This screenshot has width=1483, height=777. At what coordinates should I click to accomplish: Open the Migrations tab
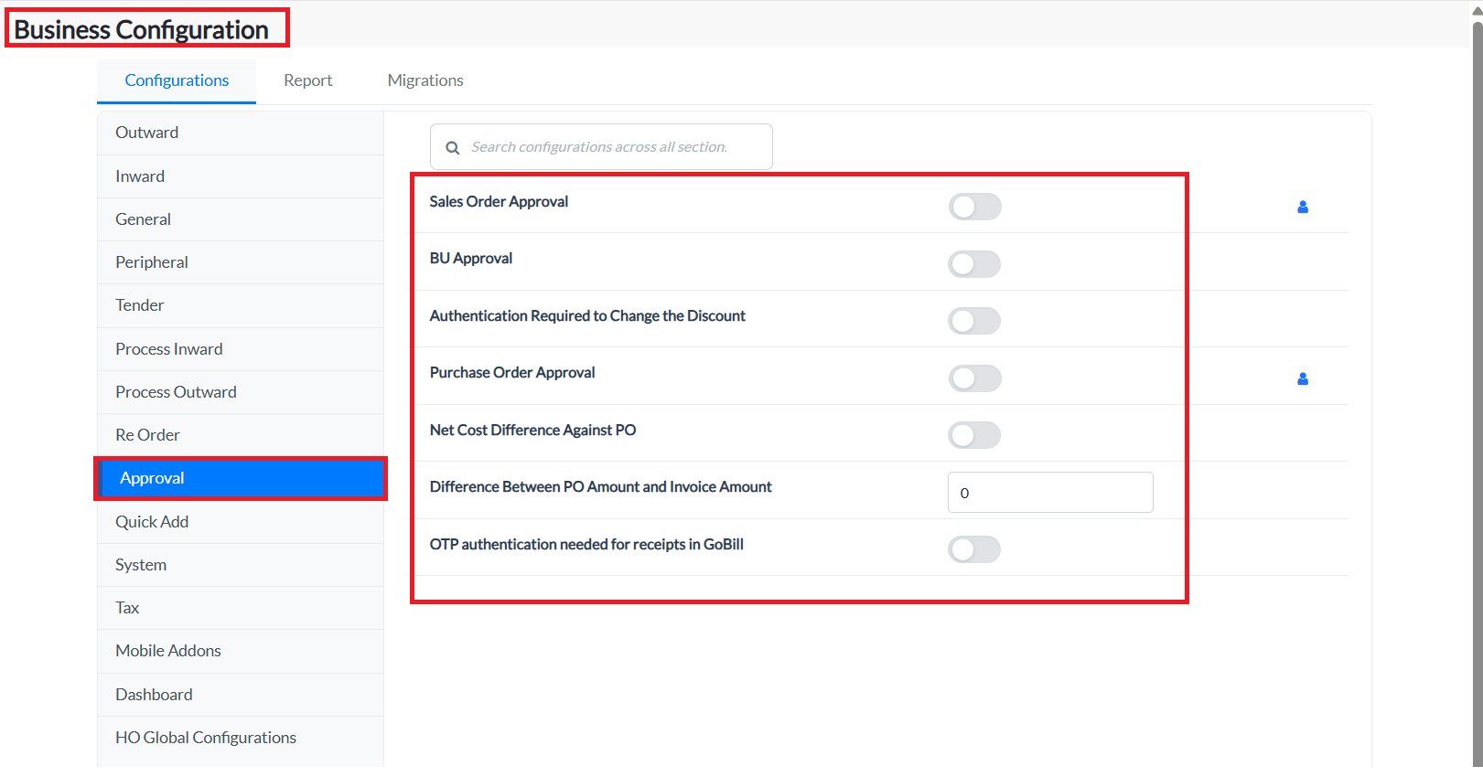(425, 80)
